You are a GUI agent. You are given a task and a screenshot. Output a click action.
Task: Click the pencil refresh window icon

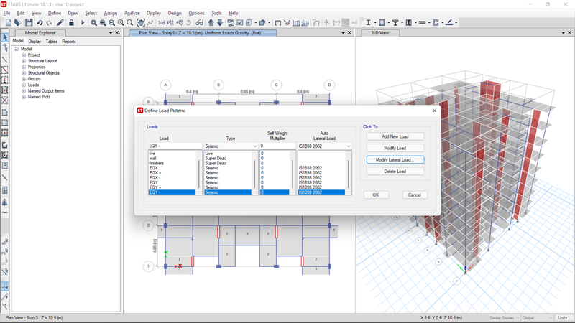coord(60,23)
